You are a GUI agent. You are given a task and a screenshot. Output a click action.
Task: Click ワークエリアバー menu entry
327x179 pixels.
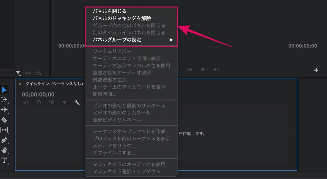(x=131, y=51)
